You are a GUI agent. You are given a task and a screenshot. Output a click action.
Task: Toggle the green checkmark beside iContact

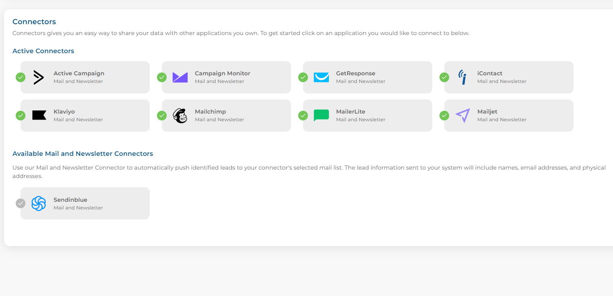tap(444, 77)
